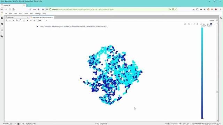Click Python 3 | Idle in status bar
The width and height of the screenshot is (223, 125).
31,124
